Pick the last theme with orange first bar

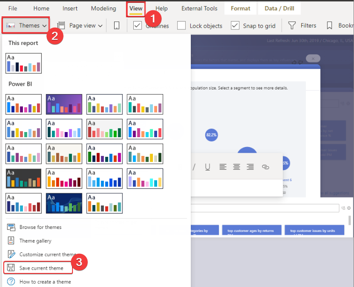[x=104, y=203]
